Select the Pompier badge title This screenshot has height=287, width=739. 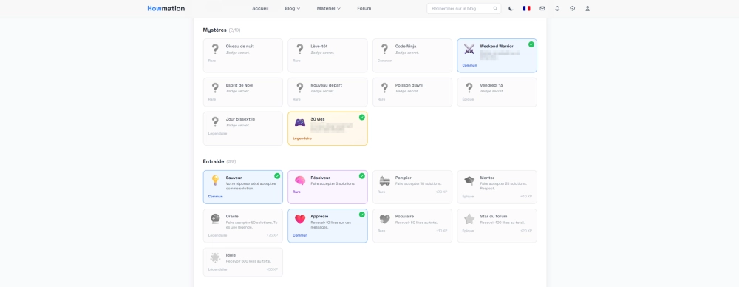tap(403, 178)
